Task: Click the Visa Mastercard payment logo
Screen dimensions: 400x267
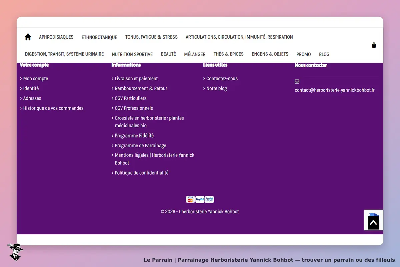Action: 190,199
